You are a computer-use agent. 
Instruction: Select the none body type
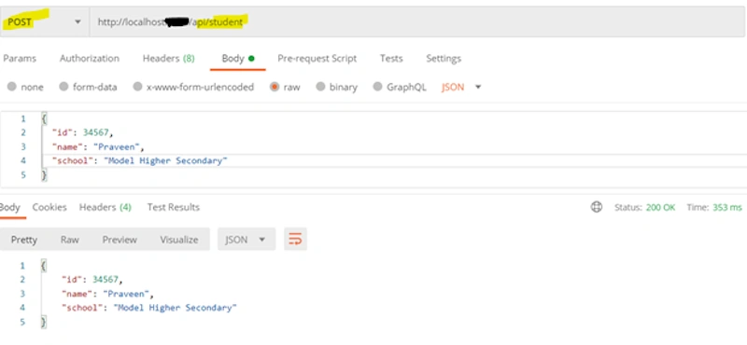26,87
